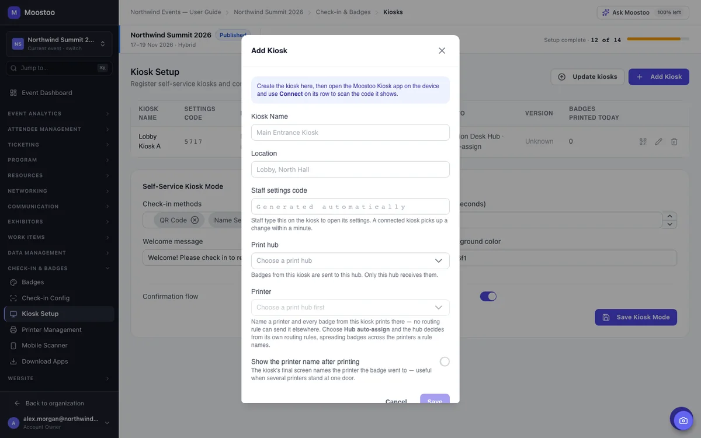
Task: Click the Mobile Scanner phone icon
Action: [x=13, y=345]
